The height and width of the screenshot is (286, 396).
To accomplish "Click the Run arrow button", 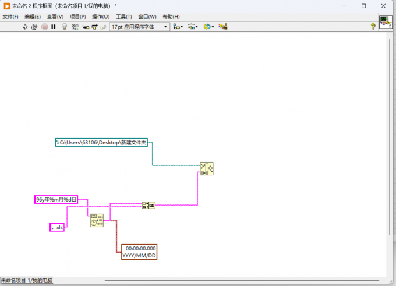I will pos(24,27).
